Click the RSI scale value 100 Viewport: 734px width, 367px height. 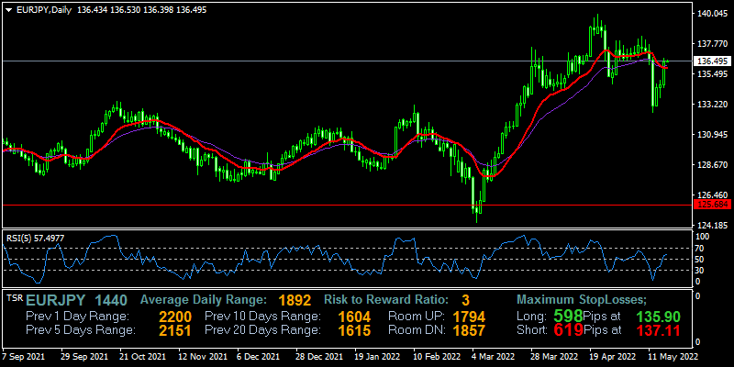(703, 237)
